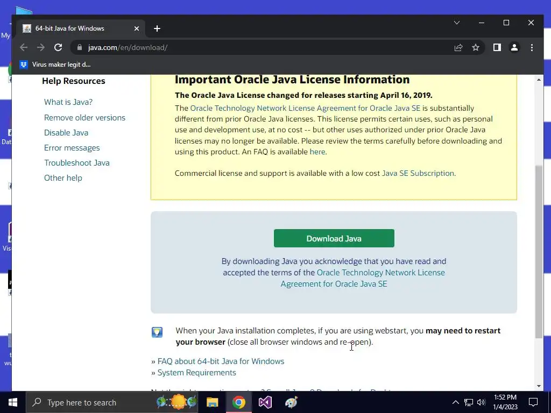This screenshot has height=413, width=551.
Task: Click the browser back arrow
Action: point(24,47)
